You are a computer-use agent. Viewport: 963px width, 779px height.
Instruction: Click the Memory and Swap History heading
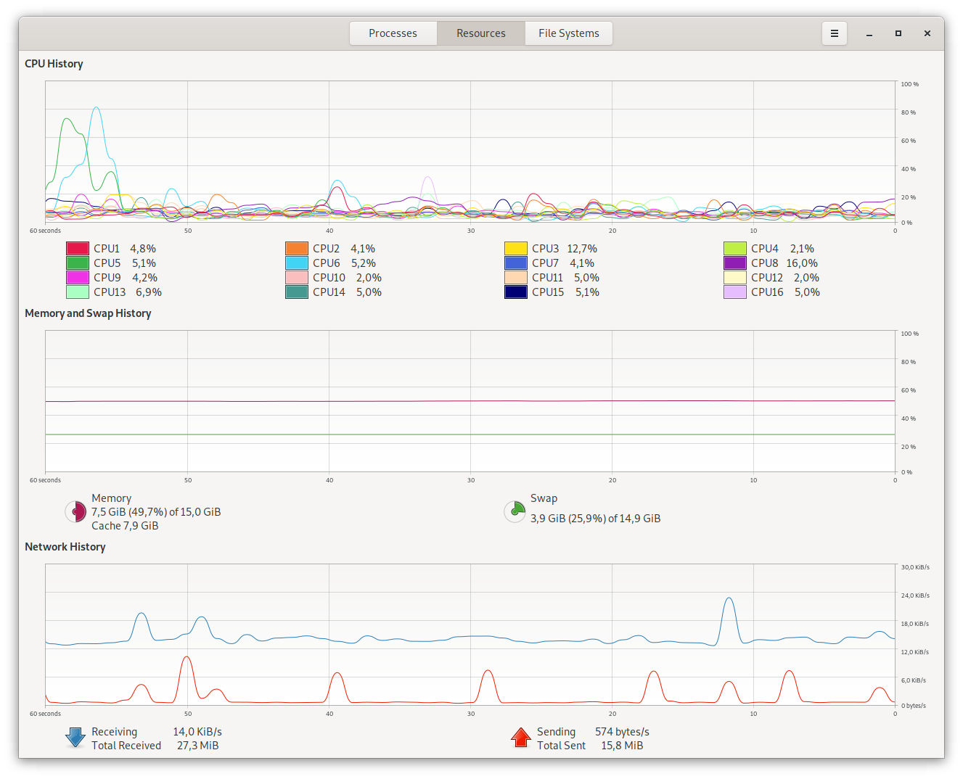[x=88, y=313]
